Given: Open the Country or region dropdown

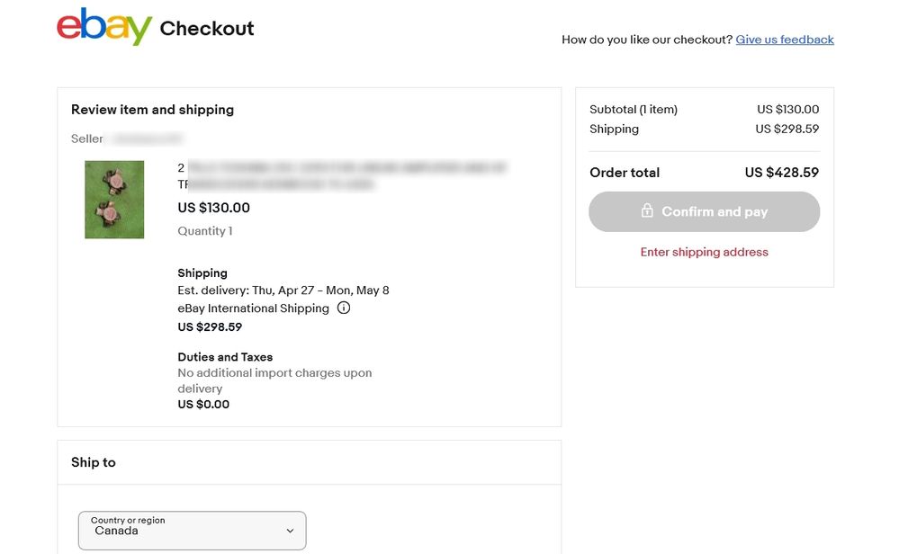Looking at the screenshot, I should click(x=192, y=530).
